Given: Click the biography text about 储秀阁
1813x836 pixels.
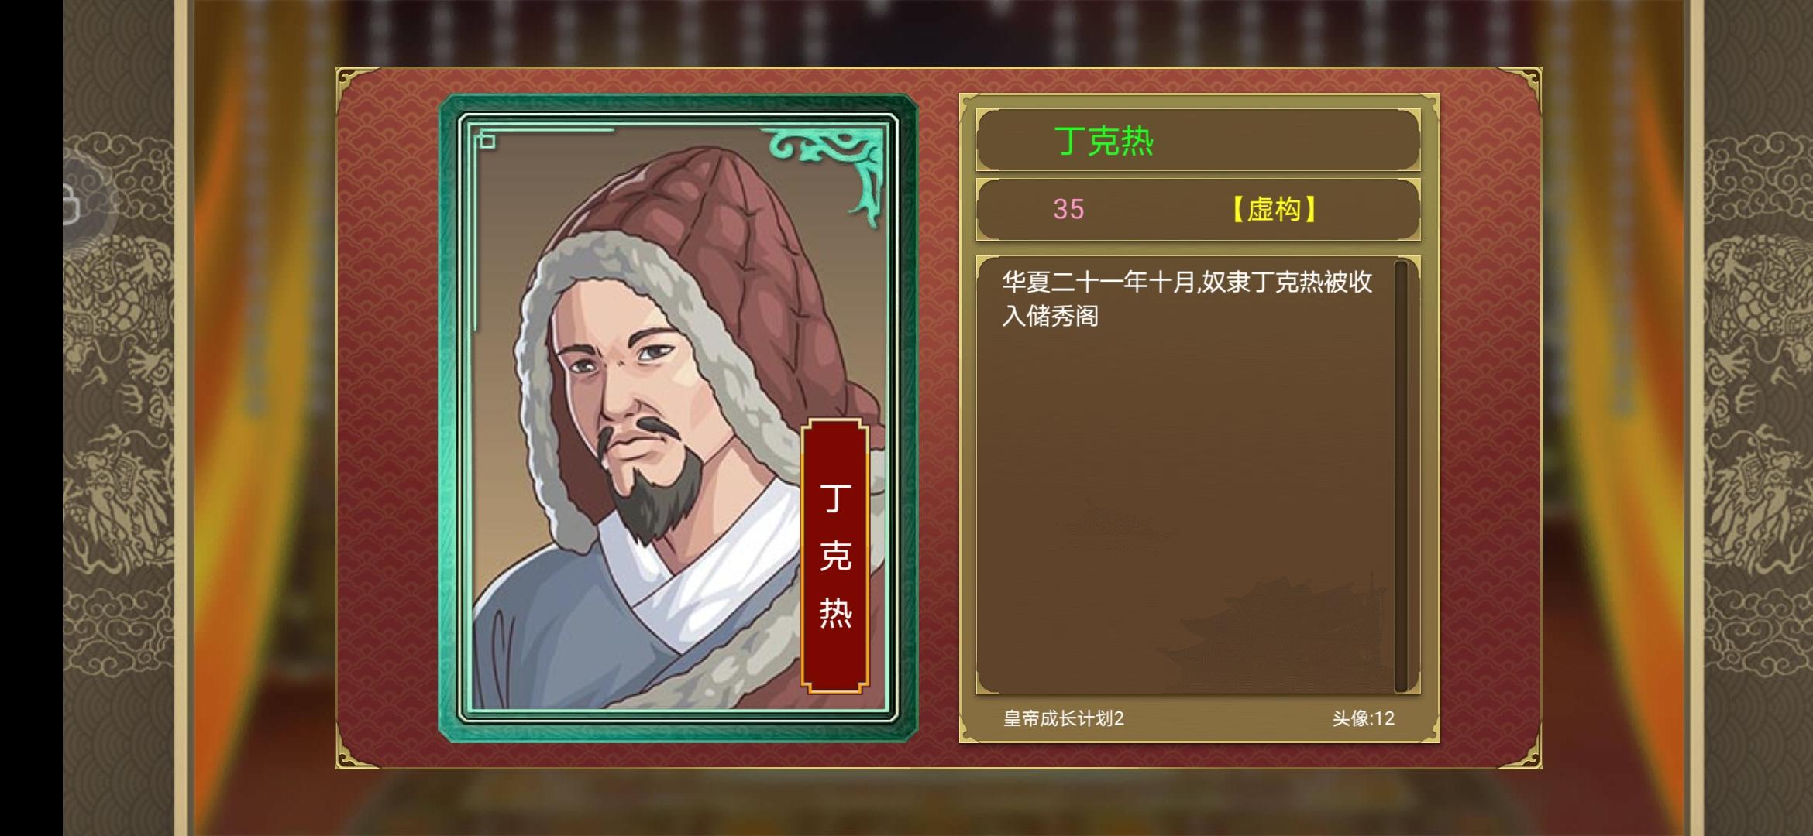Looking at the screenshot, I should point(1187,299).
